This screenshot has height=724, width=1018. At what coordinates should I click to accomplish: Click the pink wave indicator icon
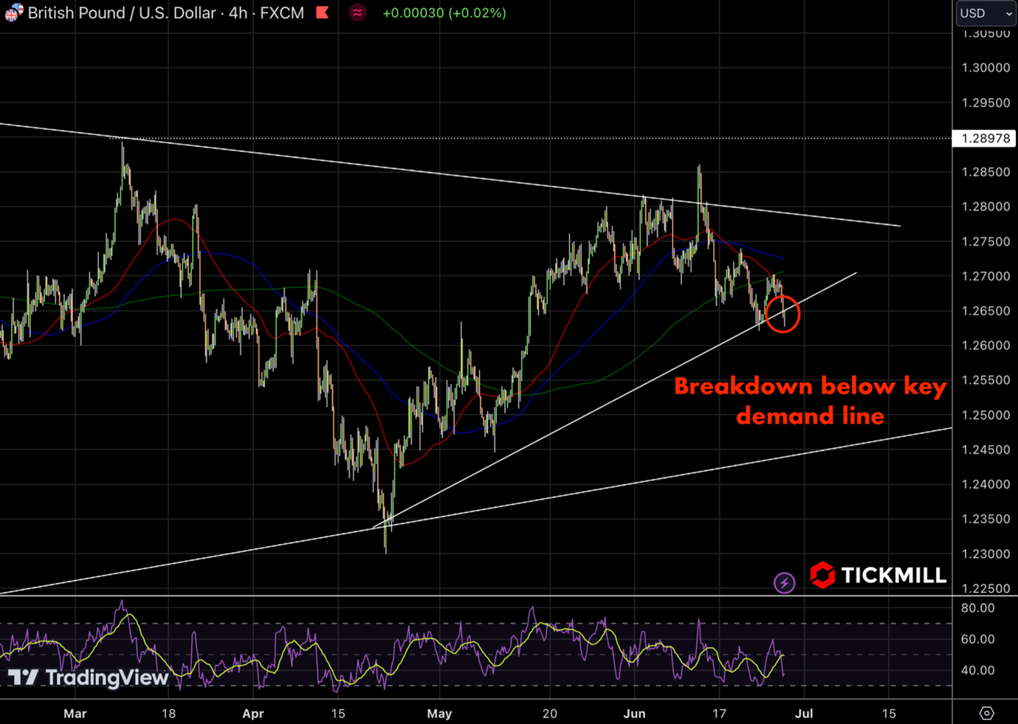357,13
